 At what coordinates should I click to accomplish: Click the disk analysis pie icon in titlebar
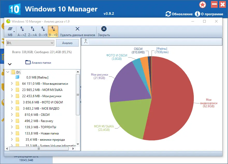click(x=8, y=21)
